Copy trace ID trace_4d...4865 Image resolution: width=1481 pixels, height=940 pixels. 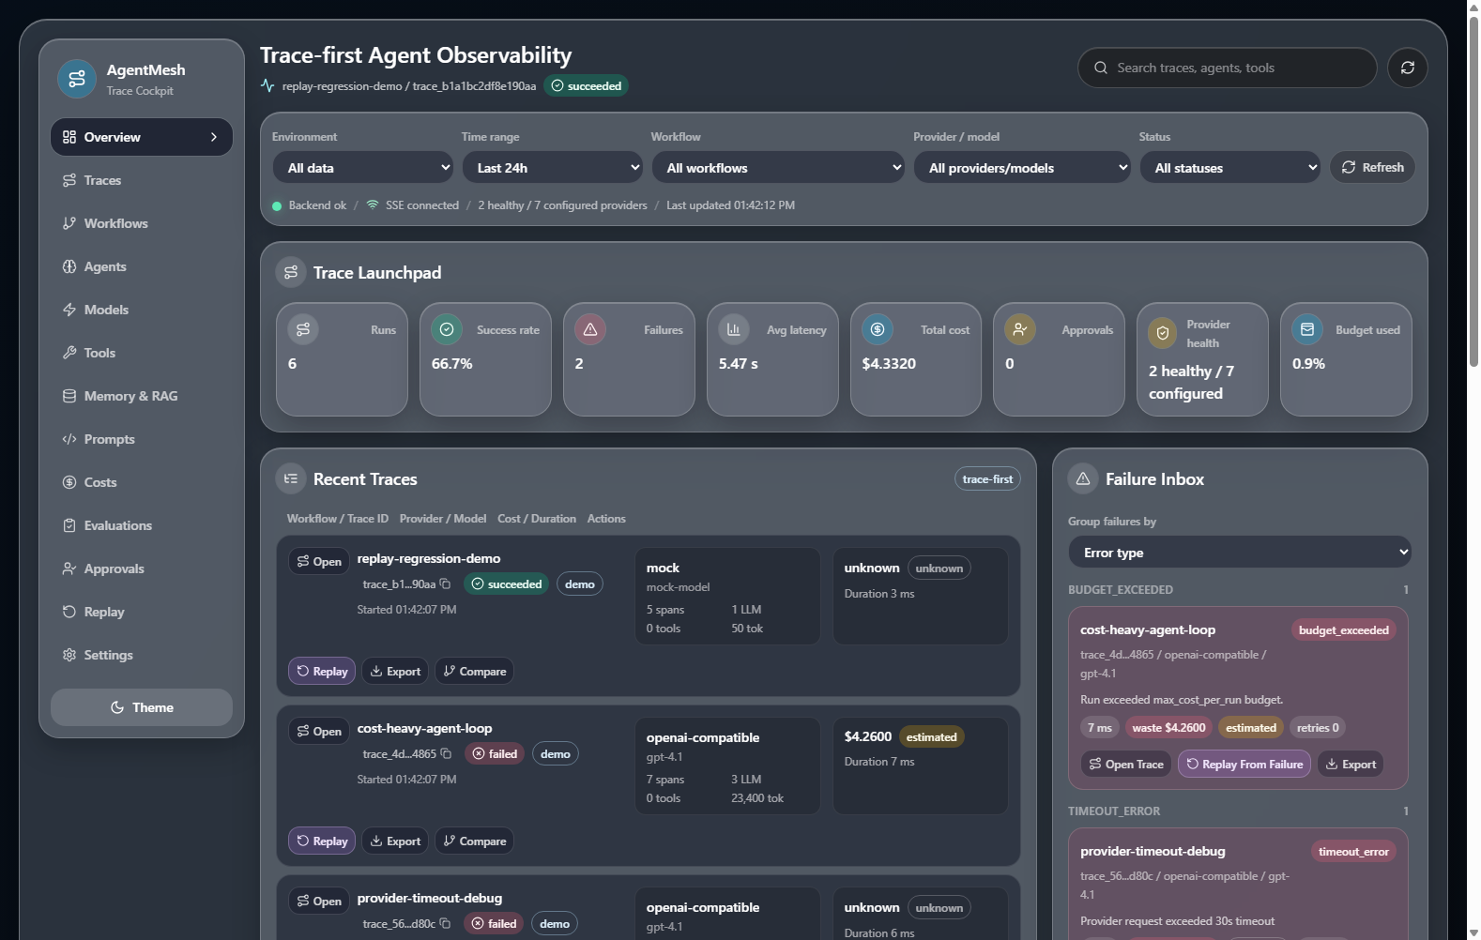click(x=446, y=753)
